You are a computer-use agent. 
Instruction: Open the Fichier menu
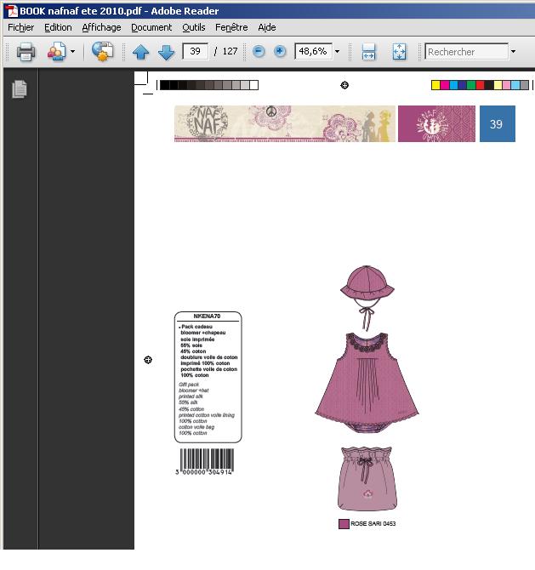20,27
